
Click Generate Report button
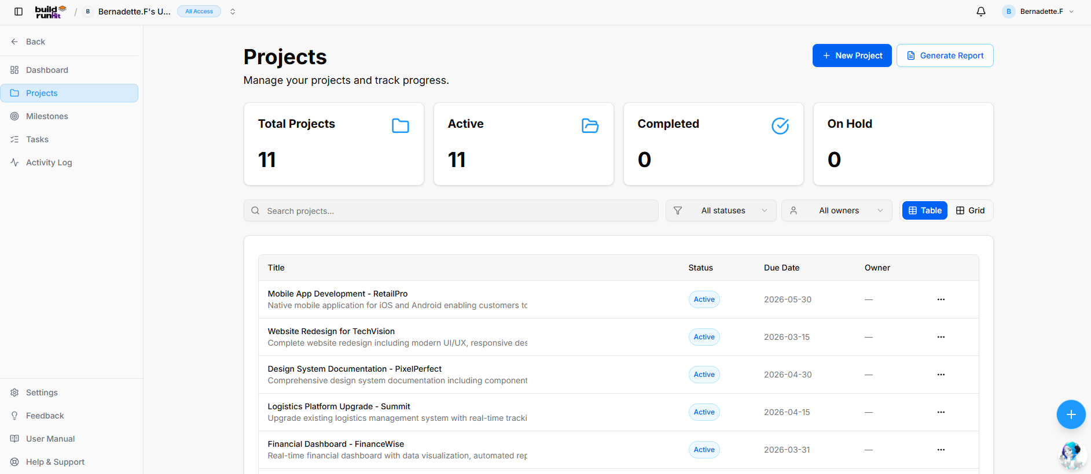(945, 55)
